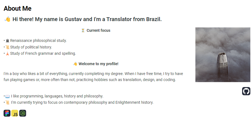This screenshot has width=252, height=124.
Task: Click the I like programming text line
Action: tap(57, 96)
